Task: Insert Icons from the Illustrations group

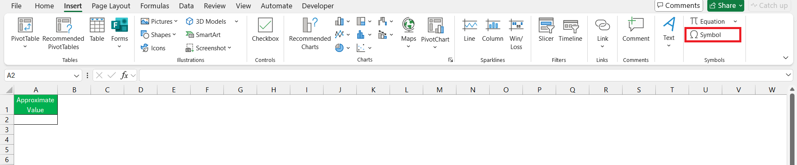Action: 153,48
